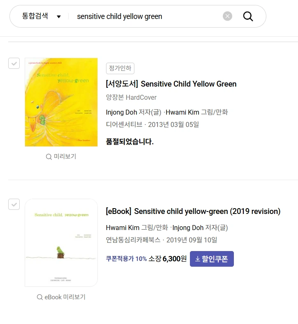The height and width of the screenshot is (324, 298).
Task: Open [서양도서] Sensitive Child Yellow Green title
Action: click(171, 84)
